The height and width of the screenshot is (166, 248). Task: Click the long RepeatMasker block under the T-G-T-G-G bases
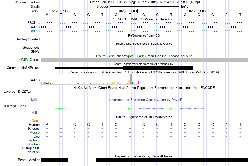[172, 160]
